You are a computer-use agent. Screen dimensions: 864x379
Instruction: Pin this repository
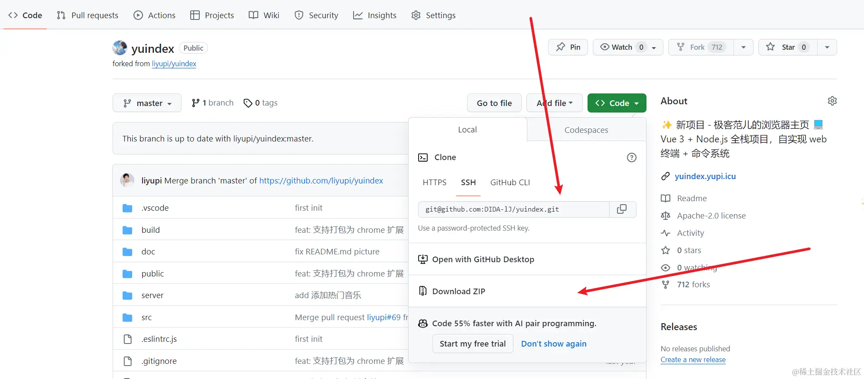(568, 47)
